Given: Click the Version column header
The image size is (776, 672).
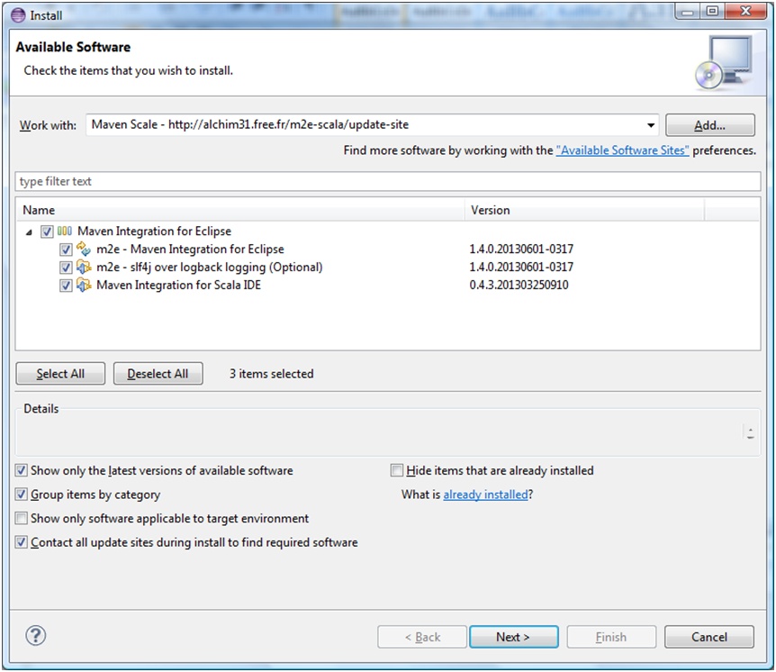Looking at the screenshot, I should (584, 210).
